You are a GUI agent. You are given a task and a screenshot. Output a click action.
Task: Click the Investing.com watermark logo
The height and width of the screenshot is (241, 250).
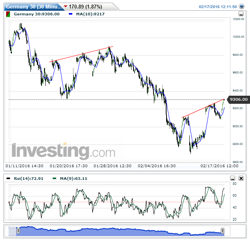coord(63,151)
